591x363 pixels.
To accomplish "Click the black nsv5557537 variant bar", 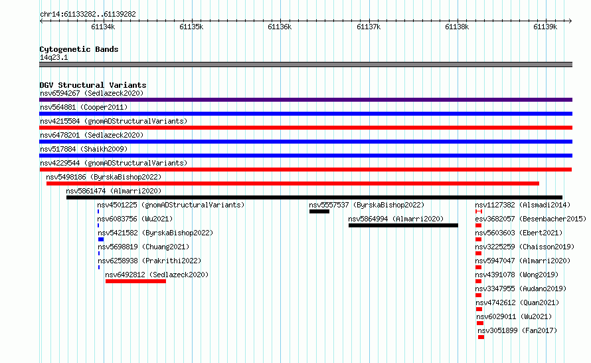I will (x=319, y=211).
